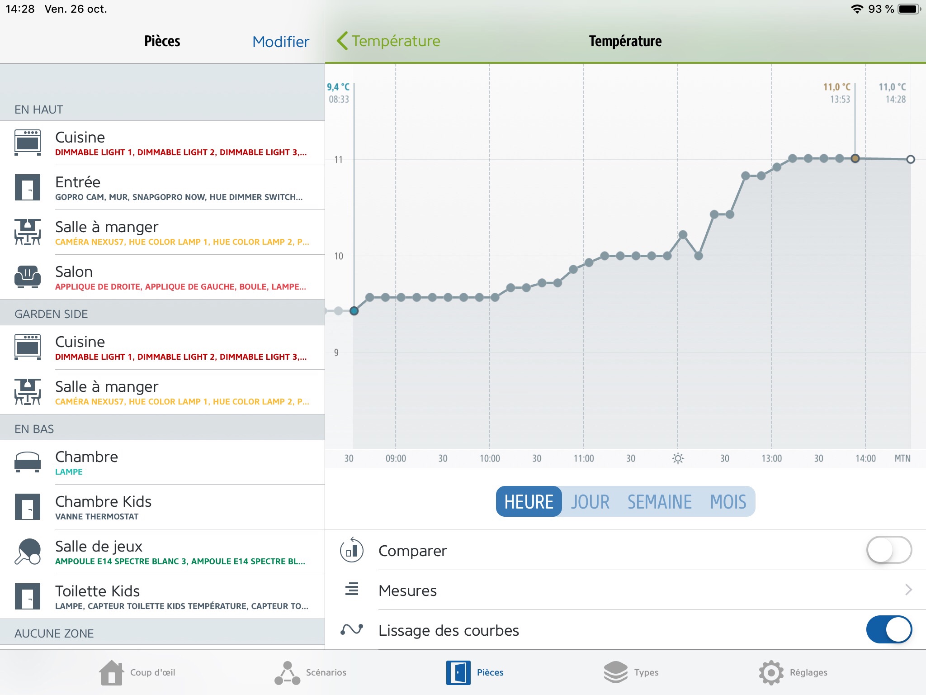
Task: Tap the blue 08:33 data point on chart
Action: pos(354,311)
